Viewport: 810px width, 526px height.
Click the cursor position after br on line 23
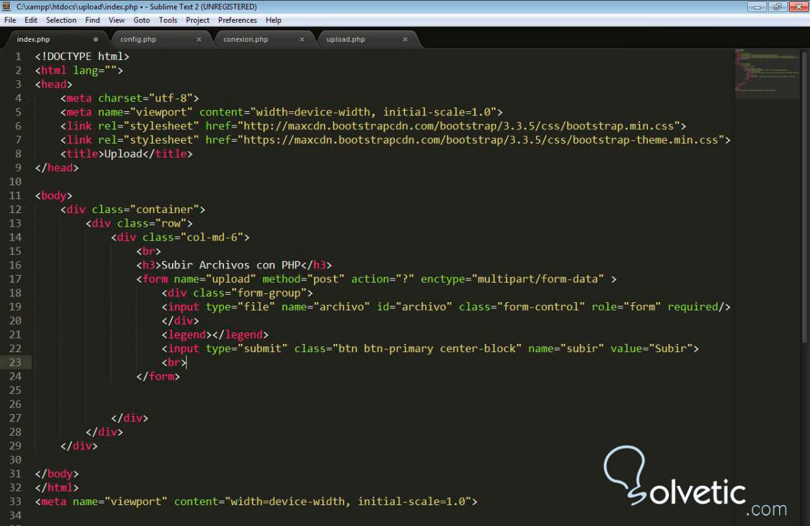coord(187,362)
